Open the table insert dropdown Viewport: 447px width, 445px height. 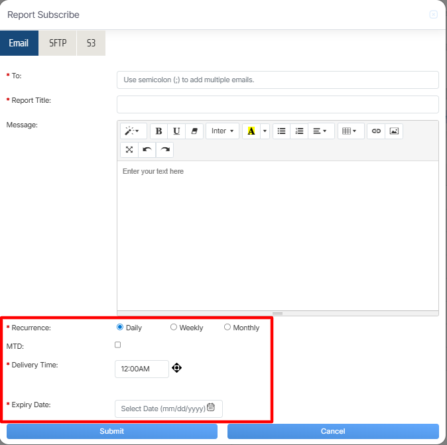pyautogui.click(x=350, y=131)
